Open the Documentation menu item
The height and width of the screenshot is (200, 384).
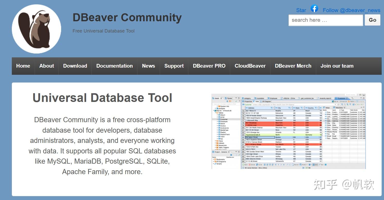[115, 66]
